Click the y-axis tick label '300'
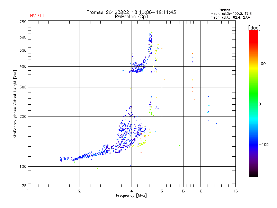Screen dimensions: 277x208 pyautogui.click(x=23, y=87)
